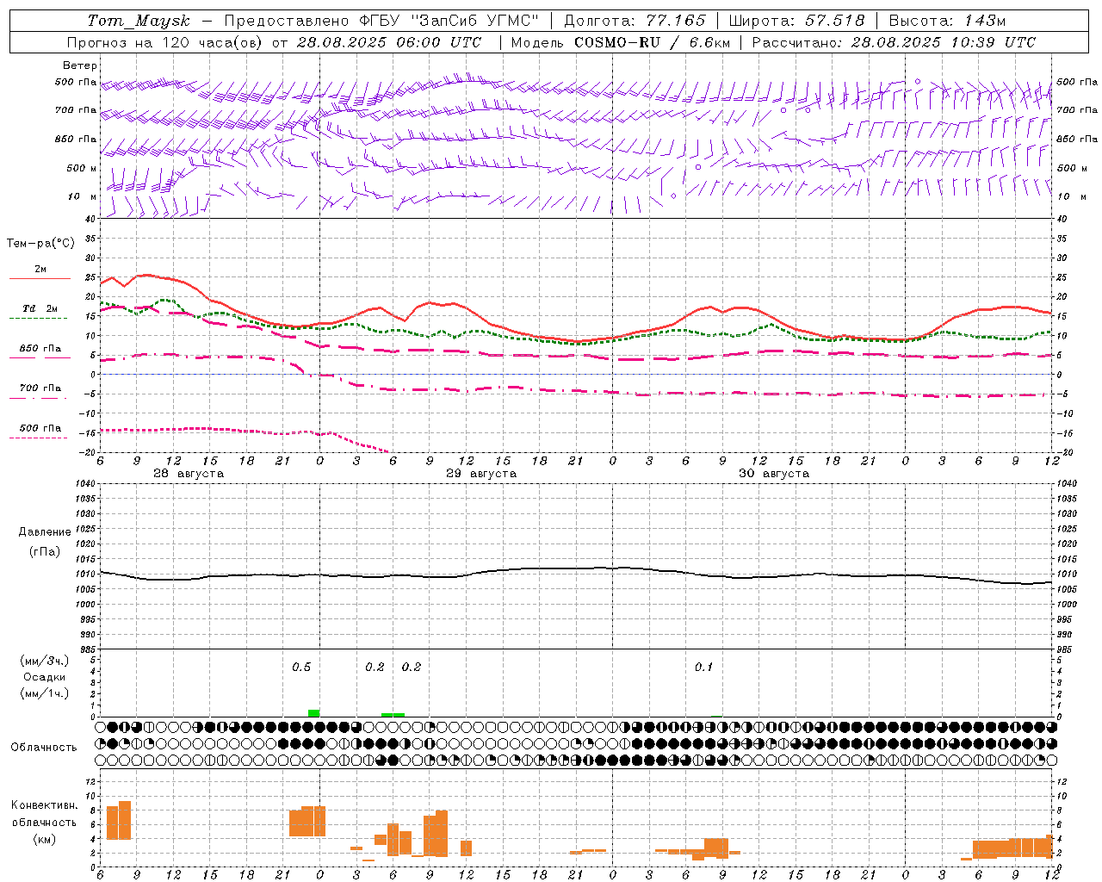Click the 'Тем-ра(°C)' temperature panel label
The image size is (1102, 882).
[x=40, y=244]
